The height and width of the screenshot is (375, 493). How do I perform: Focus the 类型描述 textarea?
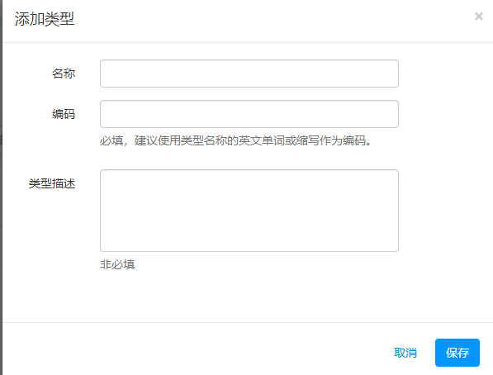pyautogui.click(x=249, y=211)
